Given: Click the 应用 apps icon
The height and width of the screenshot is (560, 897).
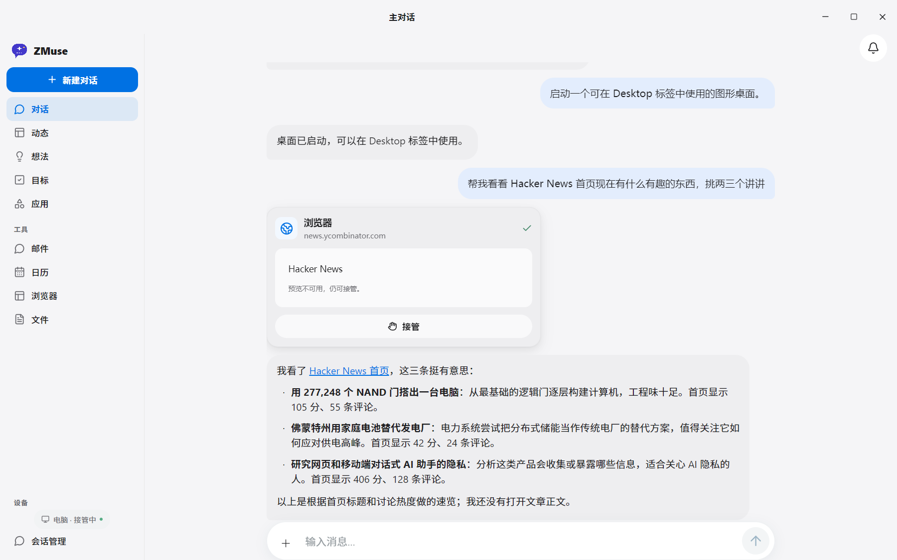Looking at the screenshot, I should tap(19, 204).
